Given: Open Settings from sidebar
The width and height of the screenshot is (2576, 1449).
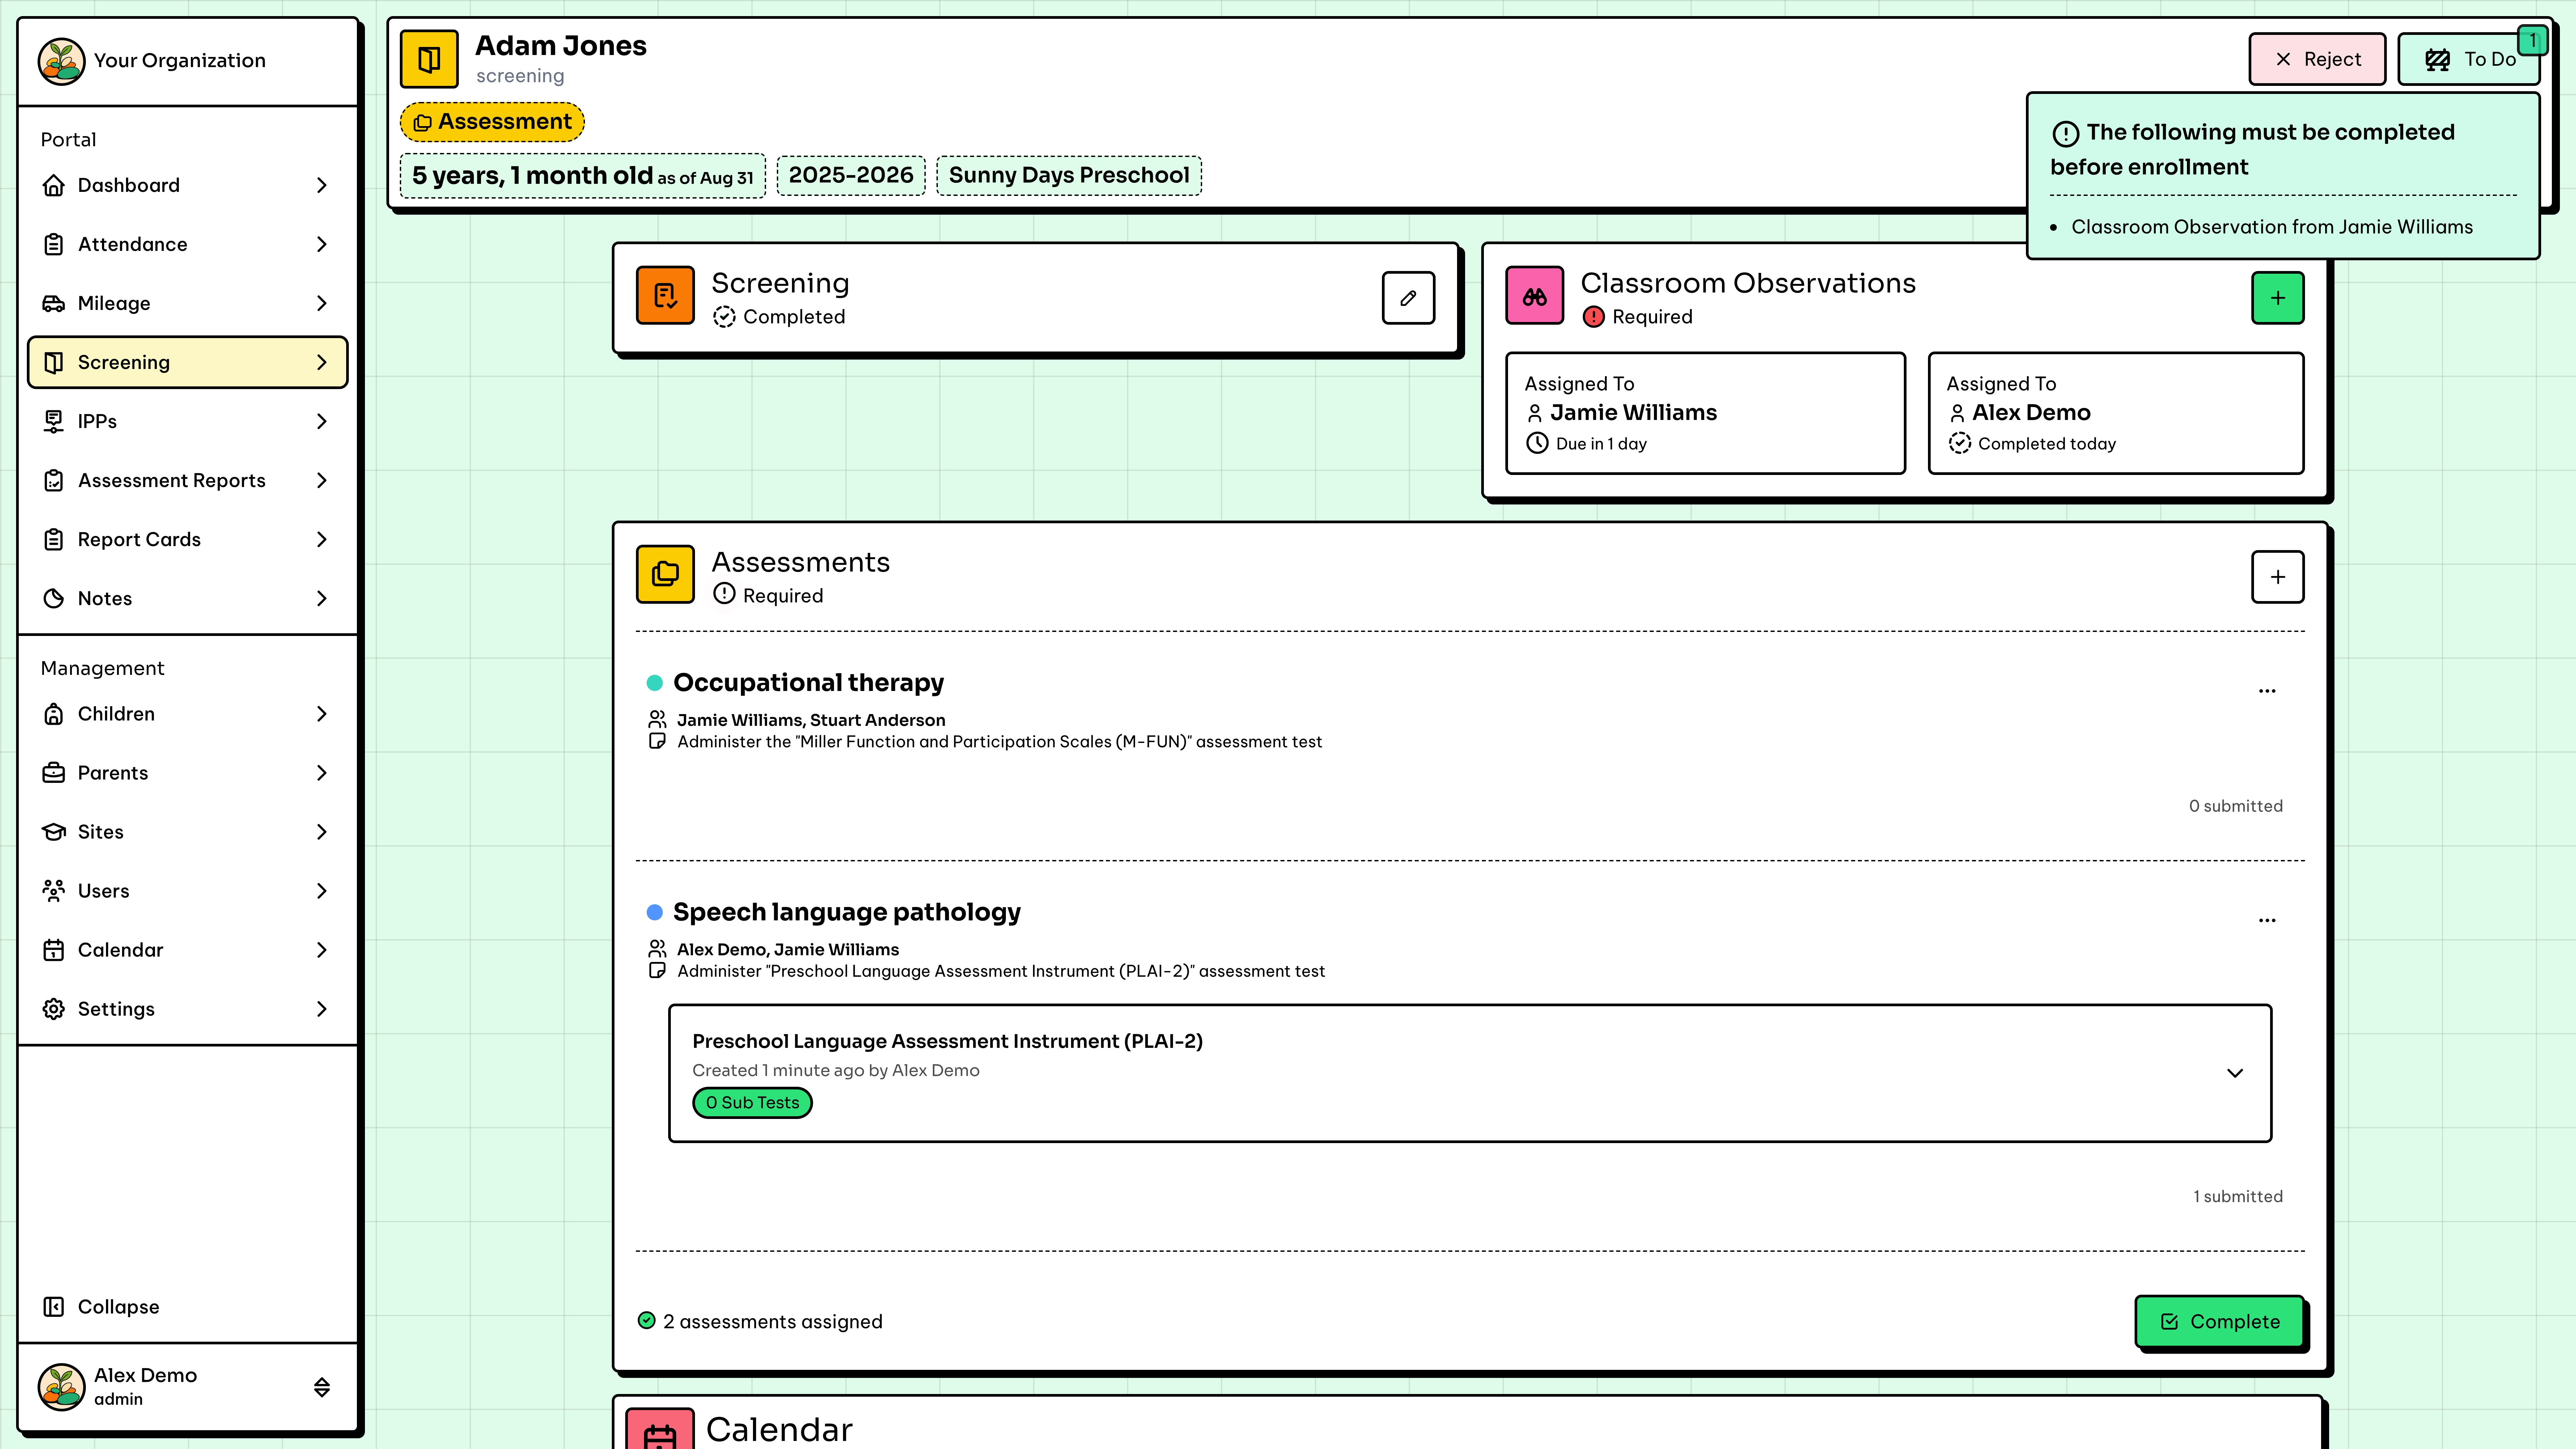Looking at the screenshot, I should 187,1009.
